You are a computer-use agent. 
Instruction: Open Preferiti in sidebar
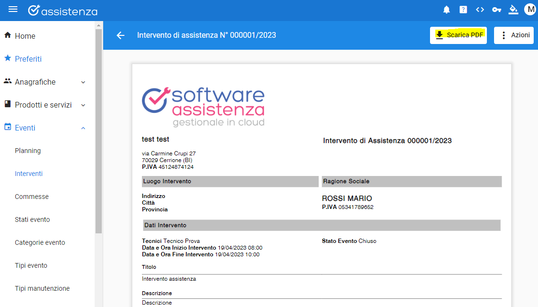[28, 59]
